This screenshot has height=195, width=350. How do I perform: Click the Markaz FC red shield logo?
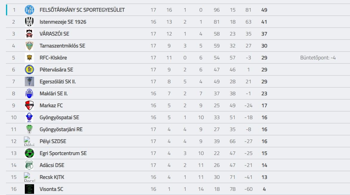click(29, 105)
